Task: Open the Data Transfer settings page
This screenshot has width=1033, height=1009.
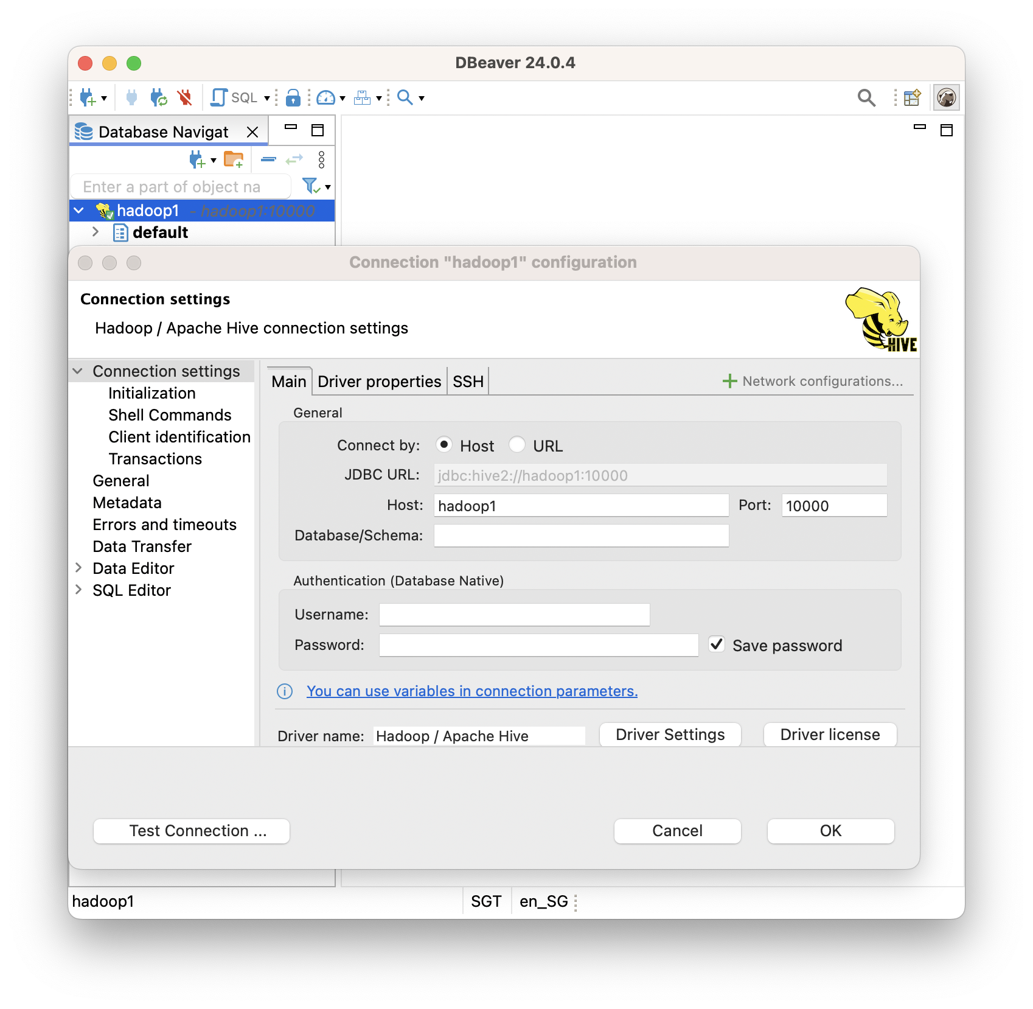Action: (x=142, y=546)
